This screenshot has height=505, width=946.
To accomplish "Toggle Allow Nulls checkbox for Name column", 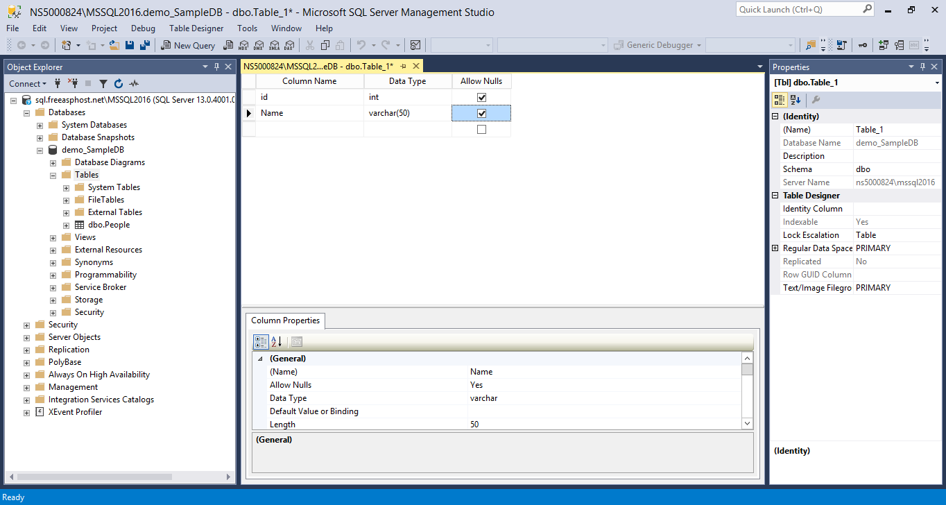I will (x=481, y=113).
